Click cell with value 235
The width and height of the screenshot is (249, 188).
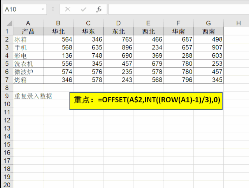(x=118, y=72)
